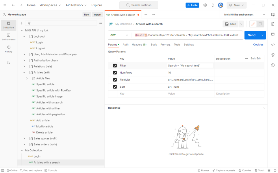Open the configure workspace sidebar icon
The height and width of the screenshot is (173, 278).
[8, 62]
